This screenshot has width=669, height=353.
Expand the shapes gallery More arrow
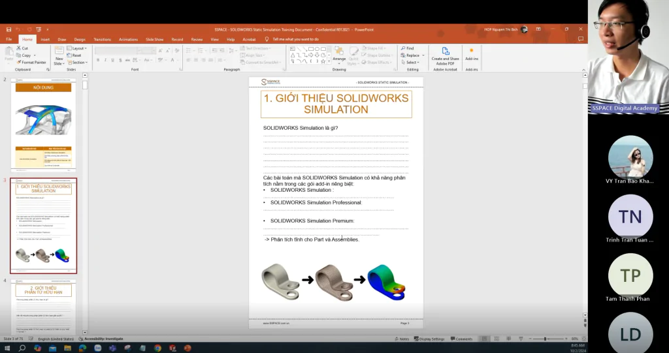(x=329, y=61)
